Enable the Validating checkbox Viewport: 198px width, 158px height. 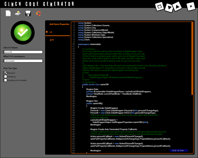tap(5, 76)
